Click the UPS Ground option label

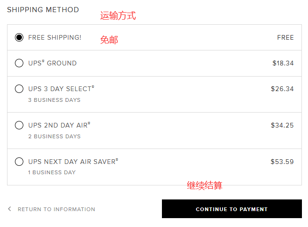[x=52, y=63]
